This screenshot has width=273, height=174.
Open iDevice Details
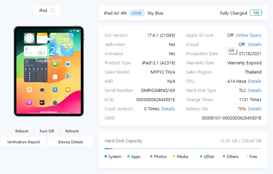[x=71, y=142]
